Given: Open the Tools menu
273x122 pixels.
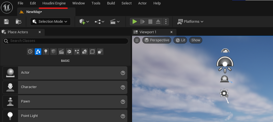Looking at the screenshot, I should 96,3.
